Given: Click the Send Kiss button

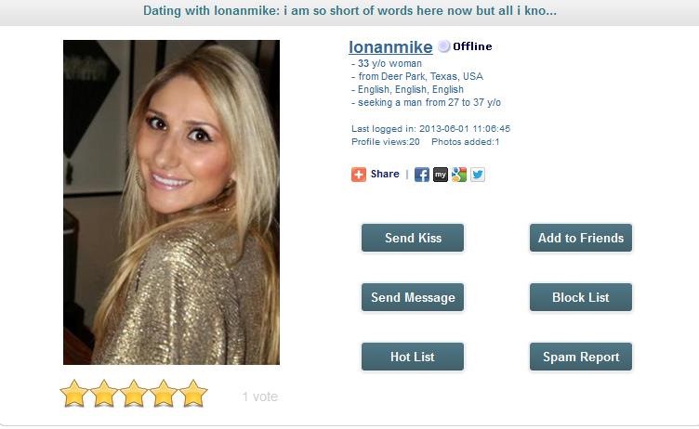Looking at the screenshot, I should point(413,238).
